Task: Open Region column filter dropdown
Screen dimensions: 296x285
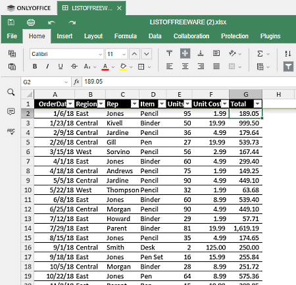Action: click(101, 104)
